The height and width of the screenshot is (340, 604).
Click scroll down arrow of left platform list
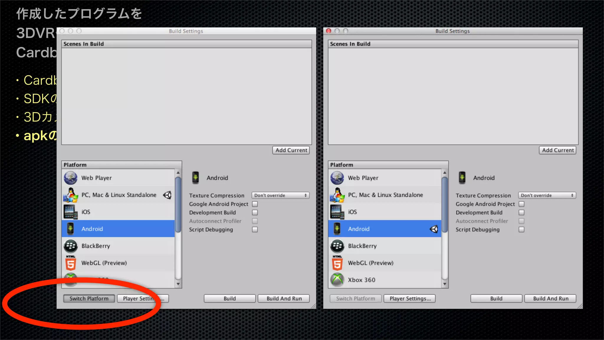pos(178,284)
